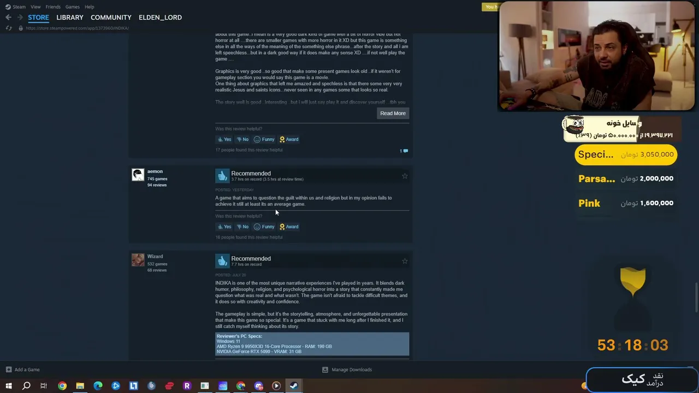699x393 pixels.
Task: Open Windows taskbar Search
Action: (26, 386)
